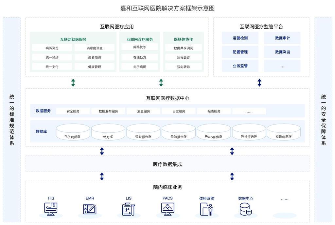Screen dimensions: 335x225
Task: Click the LIS lab clipboard icon
Action: (129, 209)
